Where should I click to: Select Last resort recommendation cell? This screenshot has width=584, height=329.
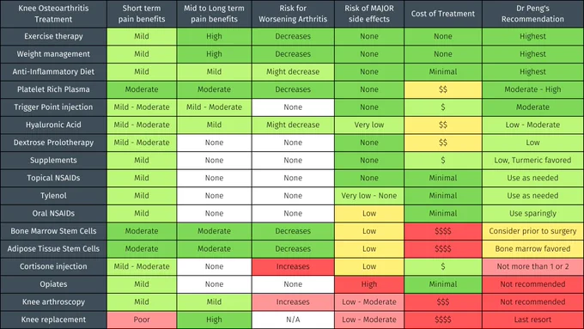(532, 320)
